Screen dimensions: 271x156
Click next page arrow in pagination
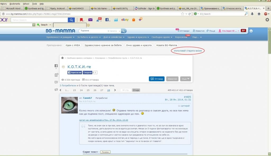115,90
